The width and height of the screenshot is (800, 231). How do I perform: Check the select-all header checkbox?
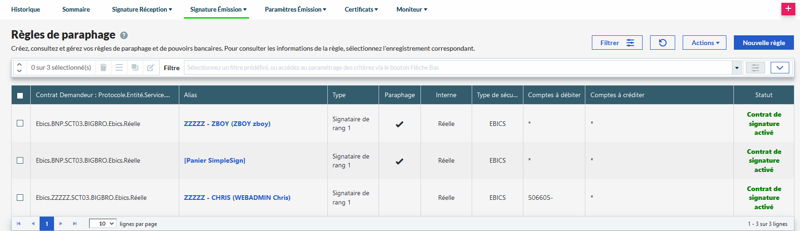point(20,95)
